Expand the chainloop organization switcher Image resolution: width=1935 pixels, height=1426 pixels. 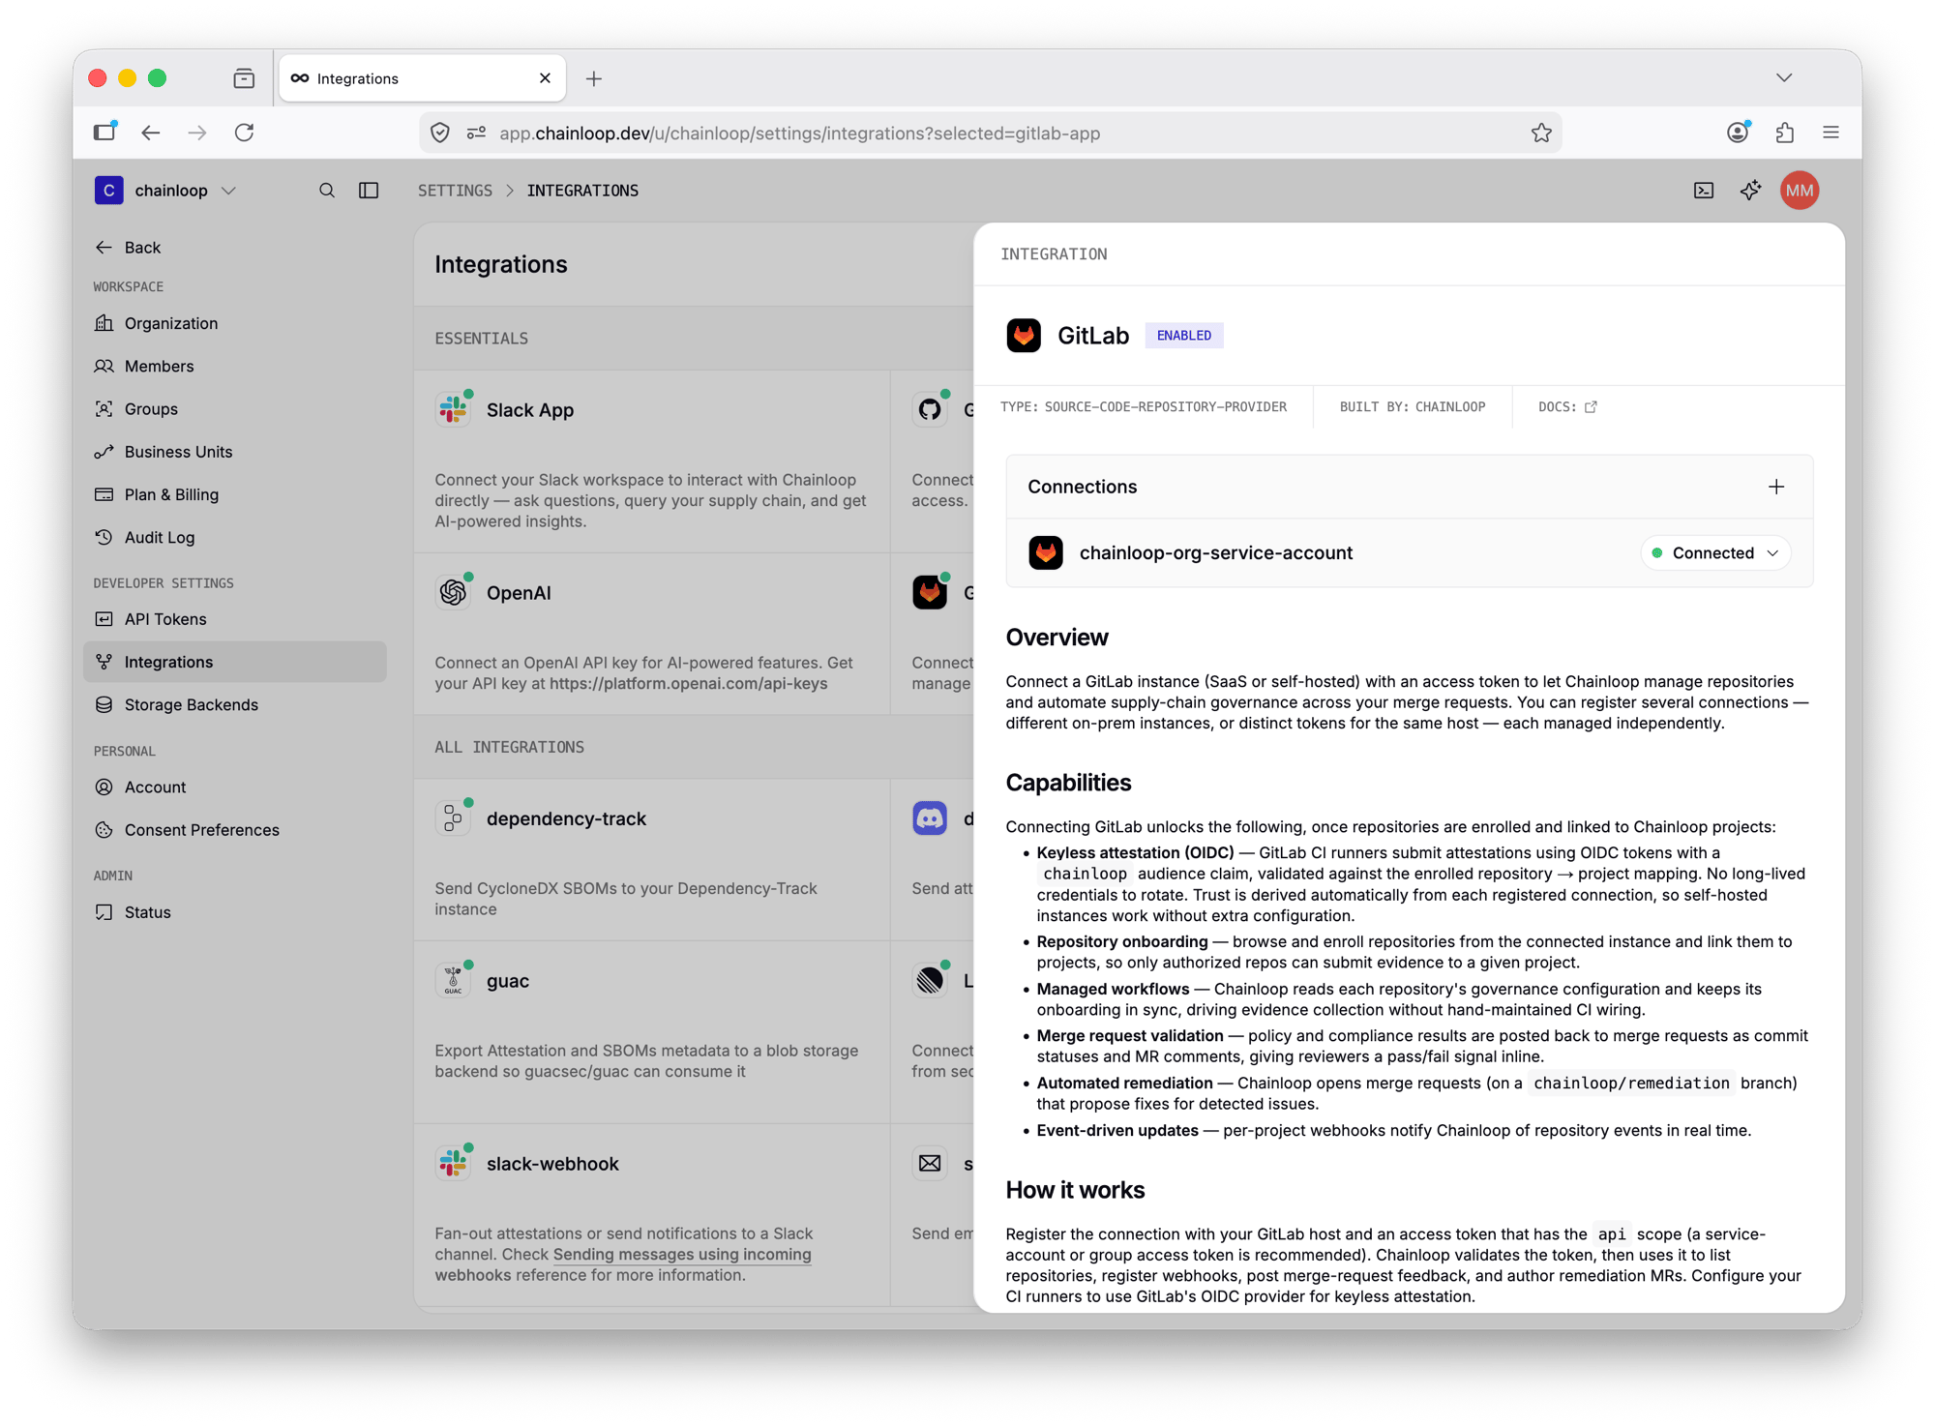point(165,191)
